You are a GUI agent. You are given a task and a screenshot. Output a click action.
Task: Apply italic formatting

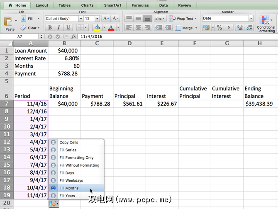pyautogui.click(x=59, y=28)
